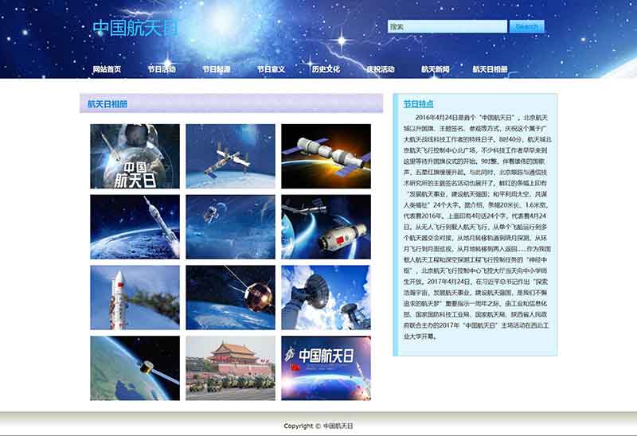Screen dimensions: 637x436
Task: Open the 庆祝活动 navigation item
Action: (381, 69)
